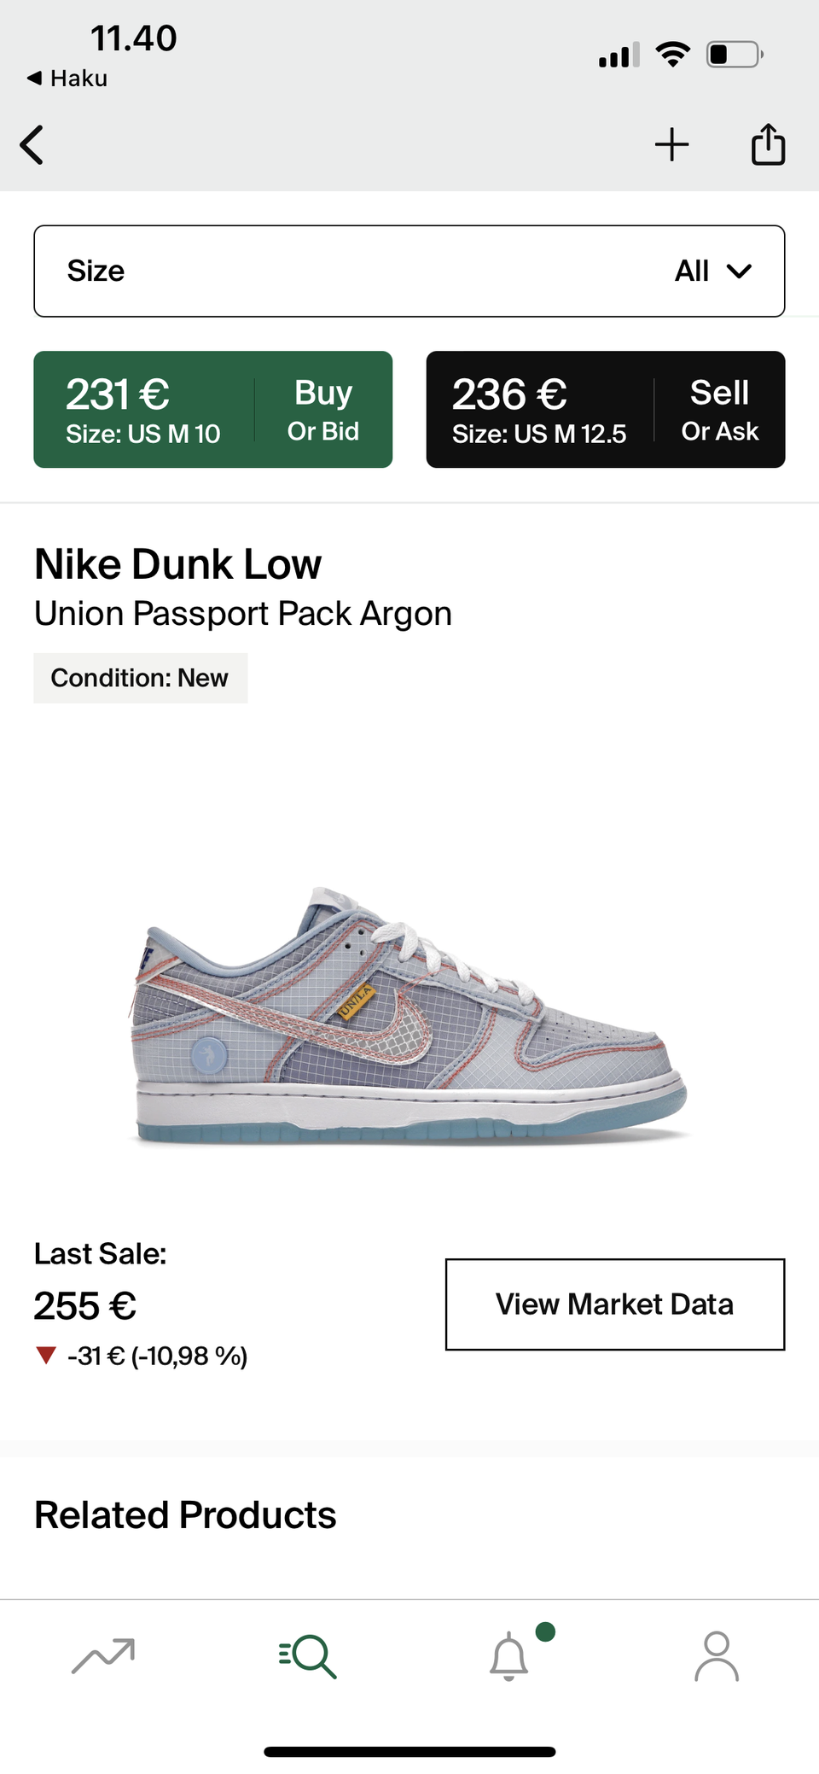819x1774 pixels.
Task: Tap the Last Sale 255 € price
Action: 85,1306
